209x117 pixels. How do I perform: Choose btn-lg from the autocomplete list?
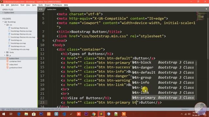(163, 87)
